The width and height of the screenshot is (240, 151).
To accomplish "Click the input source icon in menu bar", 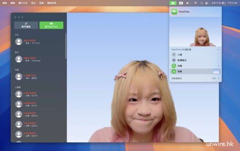I will [181, 3].
